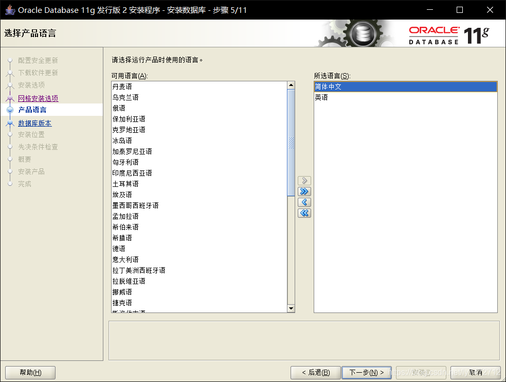Maximize the Oracle installer window
506x382 pixels.
click(x=460, y=10)
